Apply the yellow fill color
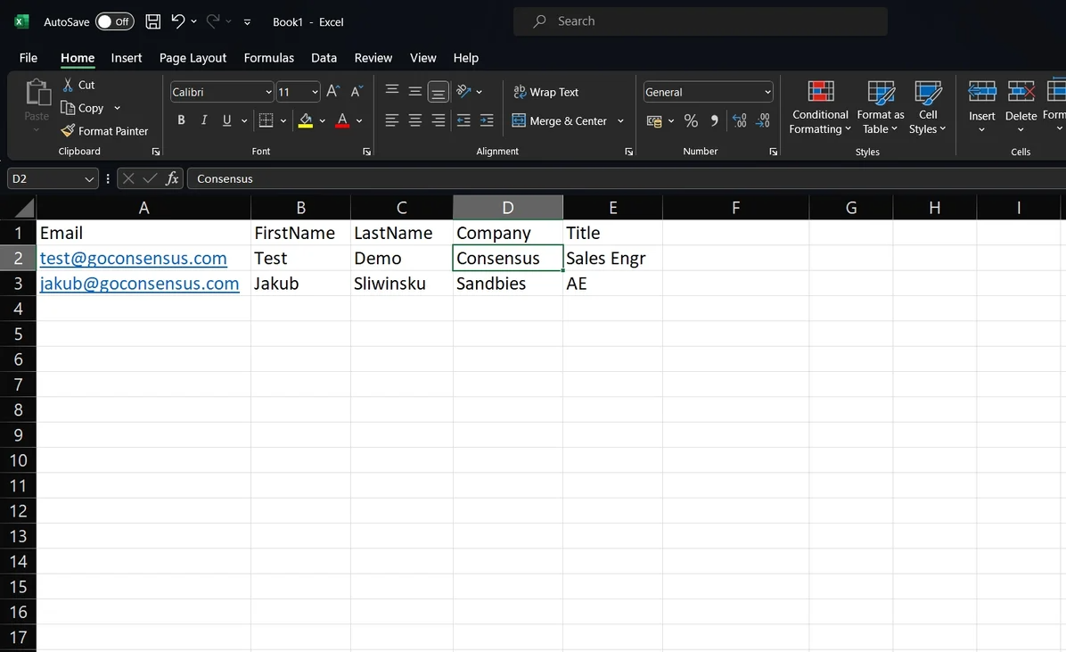1066x652 pixels. pyautogui.click(x=306, y=120)
